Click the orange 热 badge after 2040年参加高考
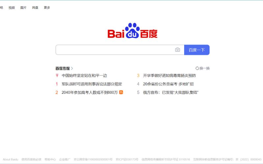This screenshot has height=164, width=263. coord(121,92)
